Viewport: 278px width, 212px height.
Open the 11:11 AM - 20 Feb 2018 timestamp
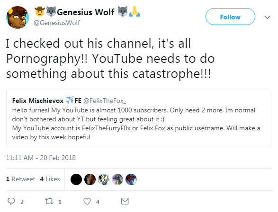(x=41, y=158)
